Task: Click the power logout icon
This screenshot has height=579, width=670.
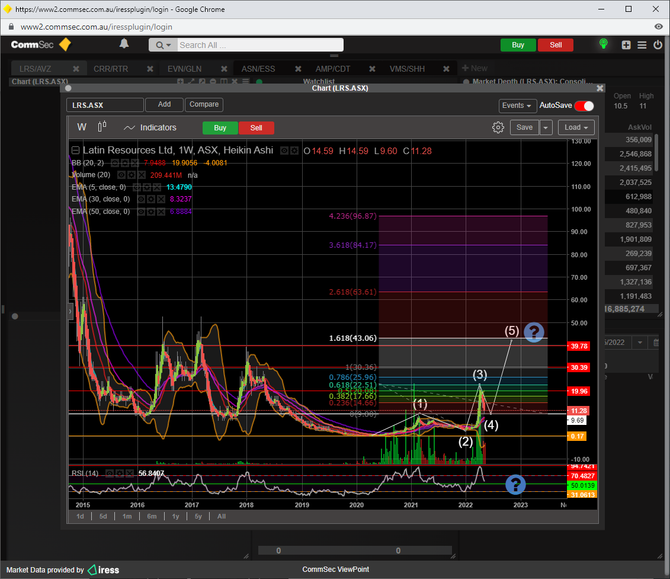Action: (x=658, y=45)
